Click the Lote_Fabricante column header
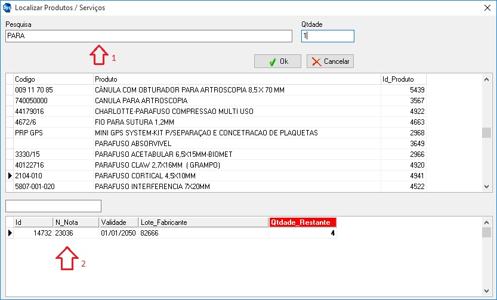This screenshot has width=497, height=300. tap(203, 222)
